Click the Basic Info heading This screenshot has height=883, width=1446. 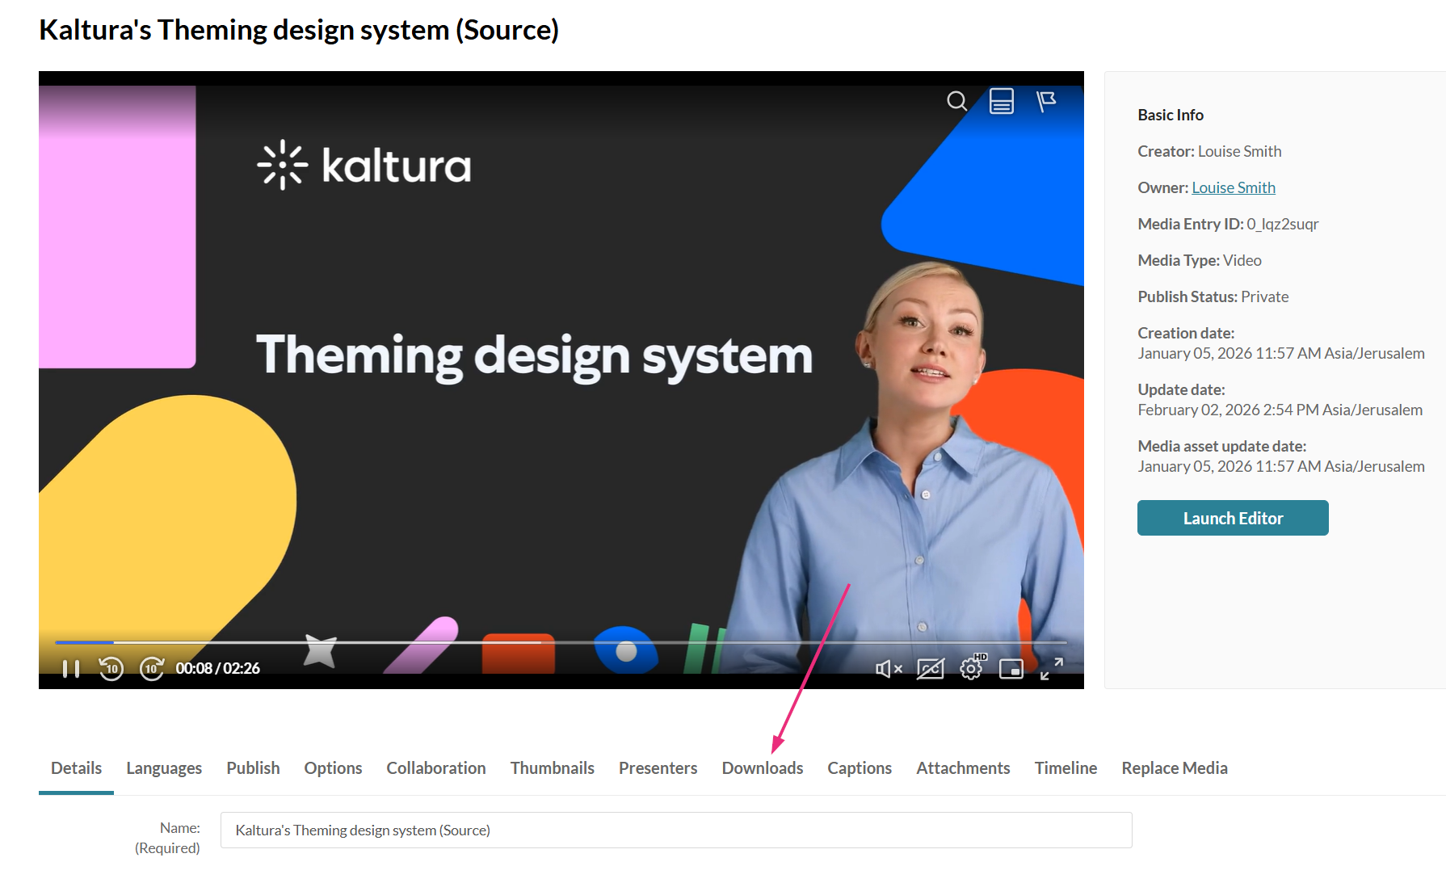click(x=1171, y=115)
